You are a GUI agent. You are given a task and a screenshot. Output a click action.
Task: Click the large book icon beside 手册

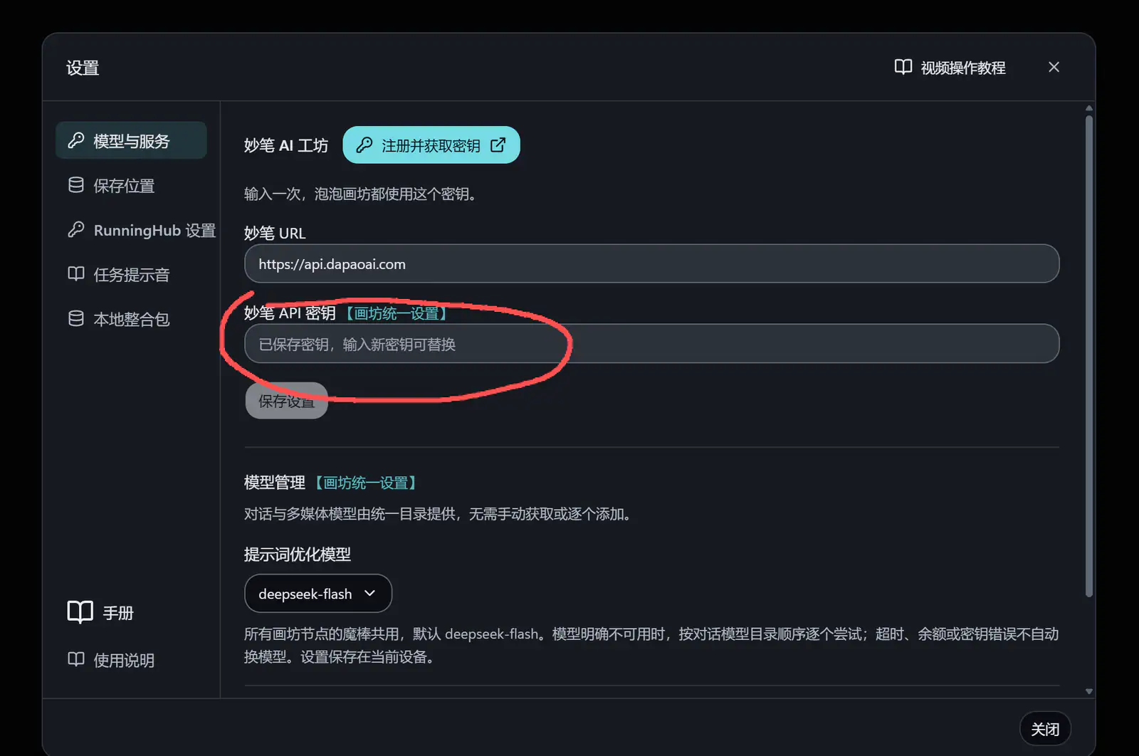[x=80, y=611]
